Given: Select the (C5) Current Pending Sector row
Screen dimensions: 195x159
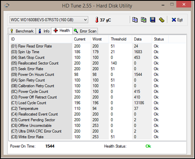Looking at the screenshot, I should click(98, 120).
